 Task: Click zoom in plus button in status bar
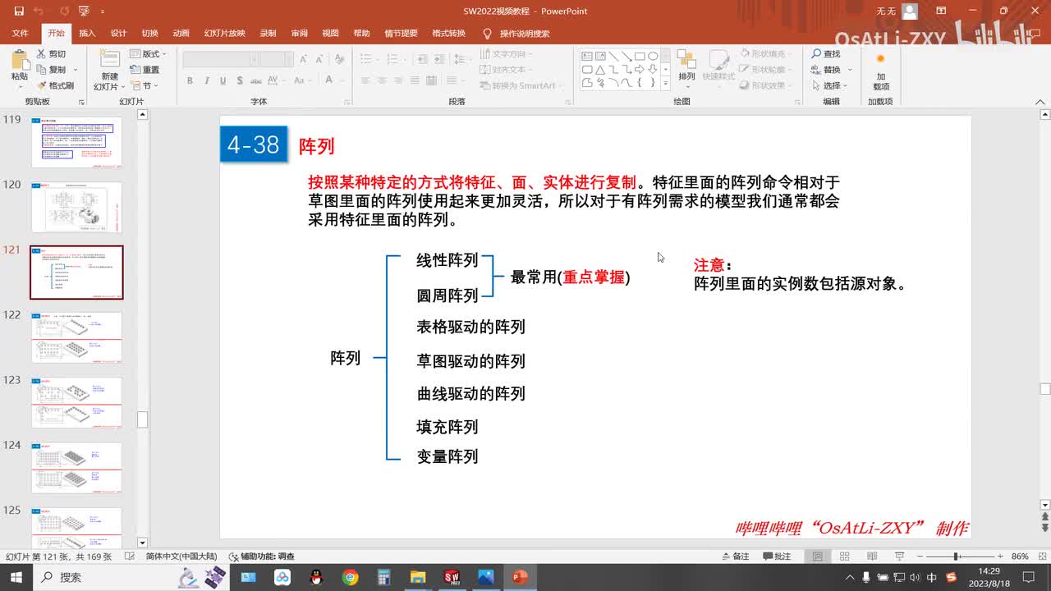point(999,557)
